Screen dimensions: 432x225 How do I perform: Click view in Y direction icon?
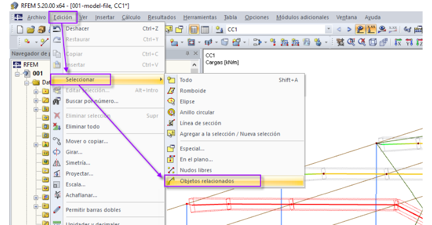point(409,42)
